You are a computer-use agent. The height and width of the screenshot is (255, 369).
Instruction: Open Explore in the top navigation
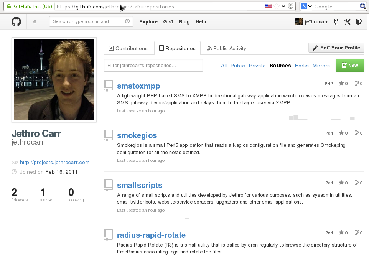click(148, 21)
